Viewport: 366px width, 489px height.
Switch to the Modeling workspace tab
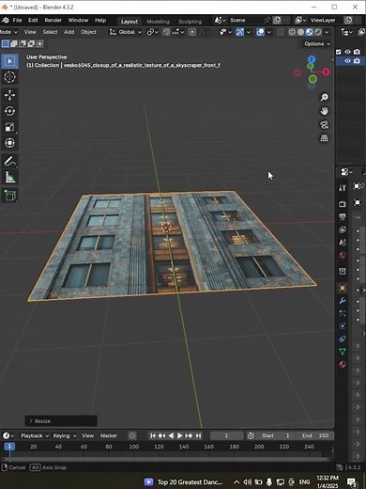pyautogui.click(x=158, y=22)
